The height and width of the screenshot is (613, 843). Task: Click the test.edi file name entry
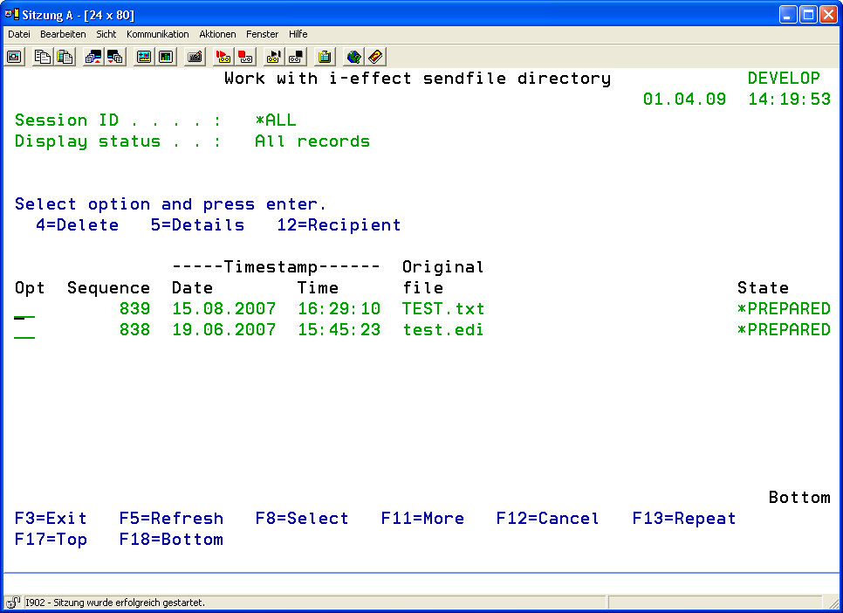point(442,330)
